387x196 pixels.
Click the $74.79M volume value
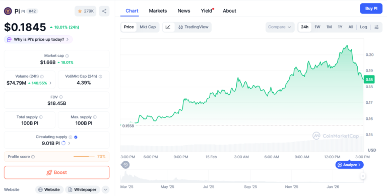(x=16, y=83)
